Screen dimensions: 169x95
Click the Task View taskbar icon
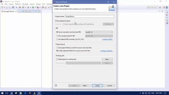click(7, 93)
